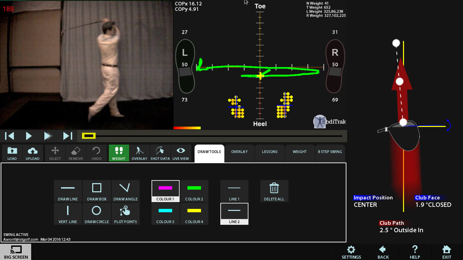Viewport: 463px width, 260px height.
Task: Toggle the Weight footprint view
Action: [119, 153]
